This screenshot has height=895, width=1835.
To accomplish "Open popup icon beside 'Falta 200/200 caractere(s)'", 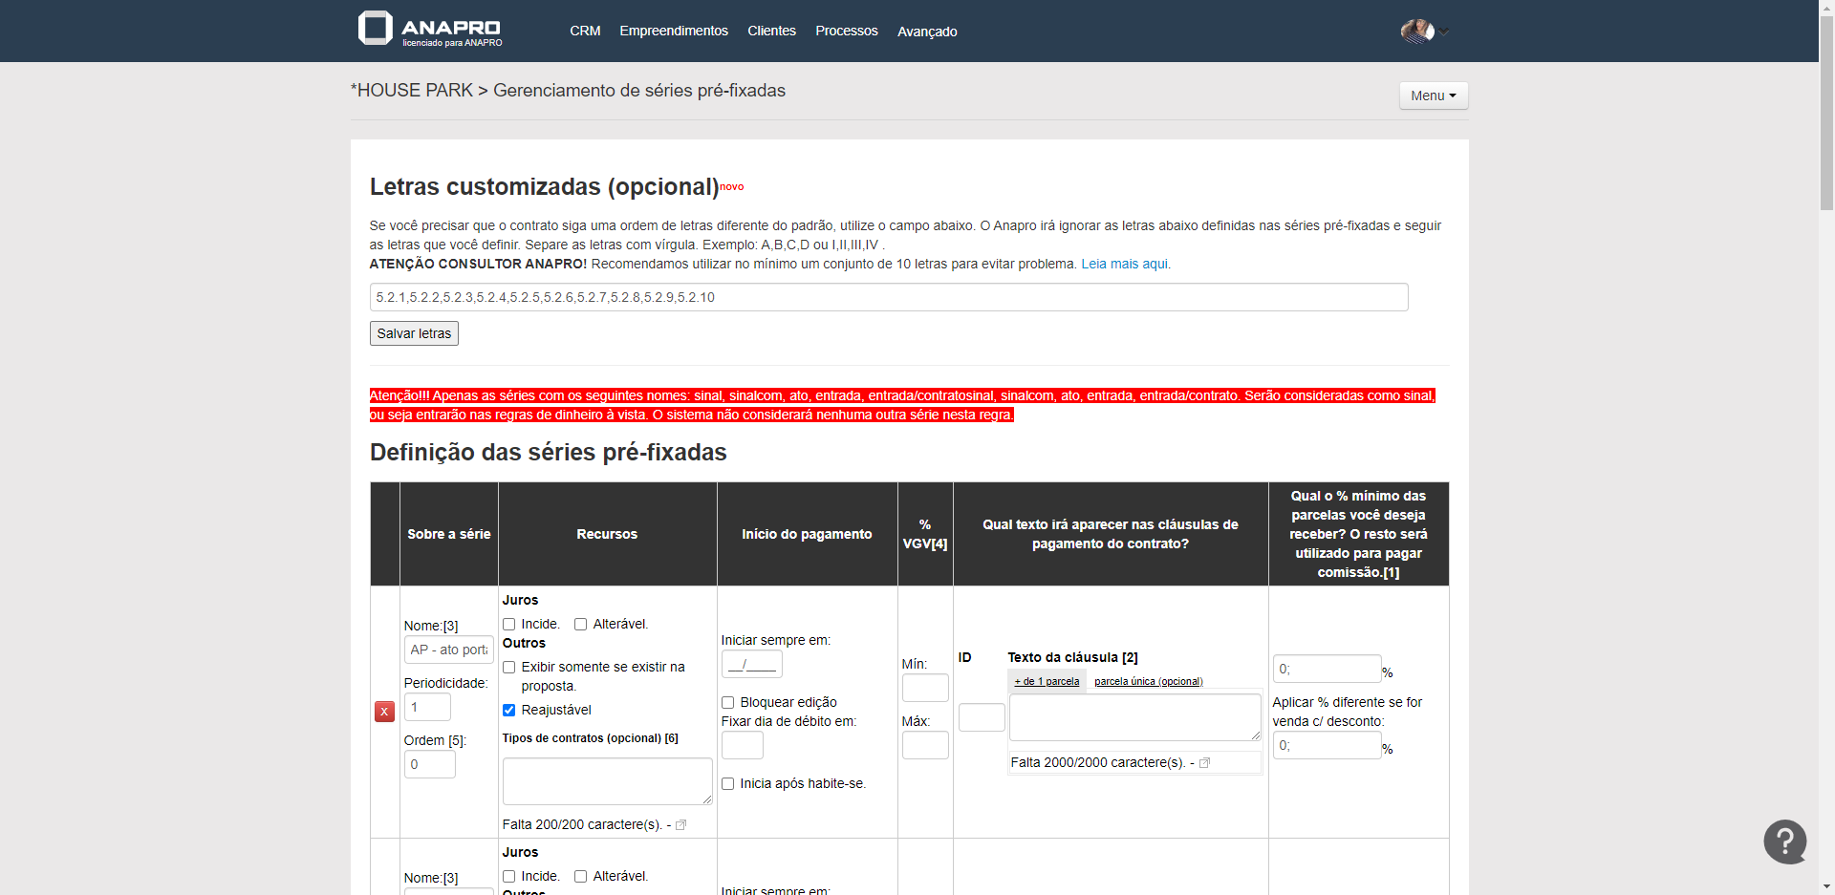I will [x=681, y=825].
